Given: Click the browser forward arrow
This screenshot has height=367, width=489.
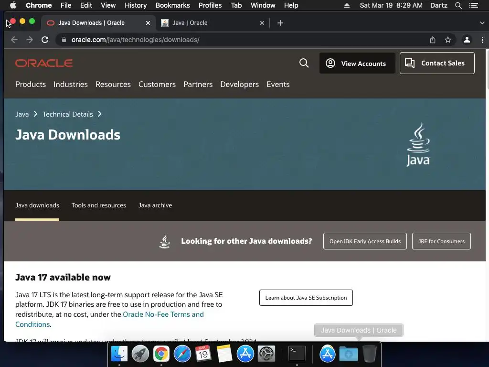Looking at the screenshot, I should click(x=30, y=40).
